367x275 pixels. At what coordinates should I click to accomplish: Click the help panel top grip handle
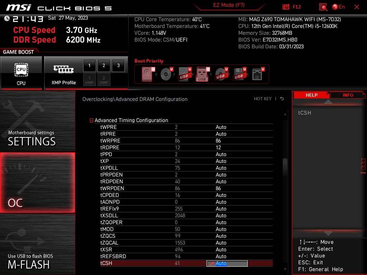[x=328, y=102]
